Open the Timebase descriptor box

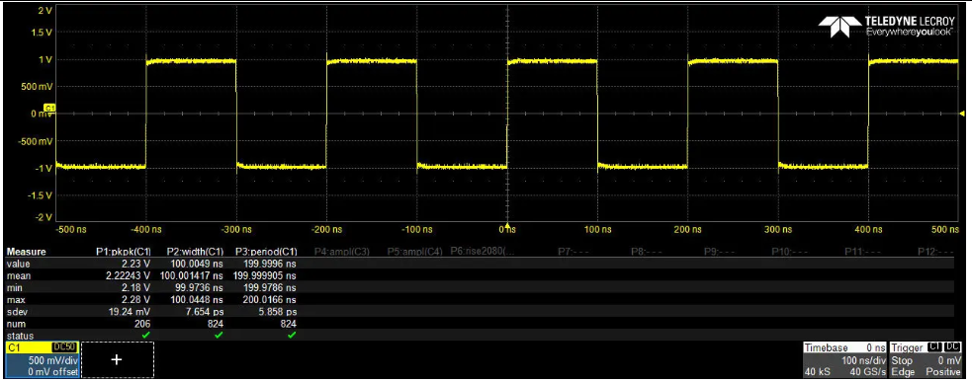point(845,359)
